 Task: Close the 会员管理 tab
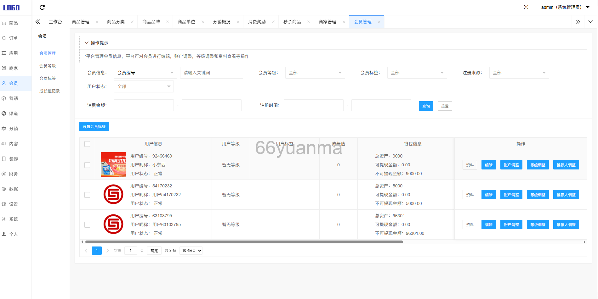379,22
